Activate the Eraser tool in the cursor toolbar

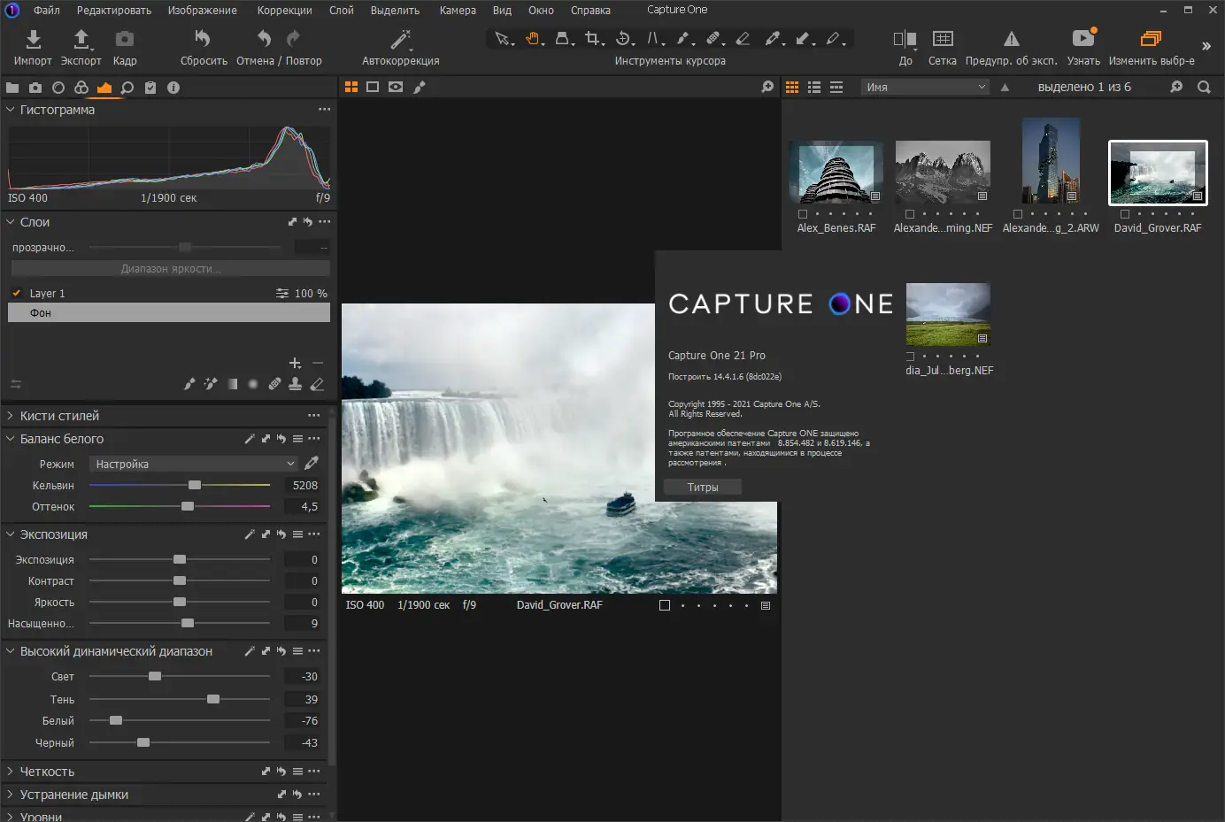742,39
